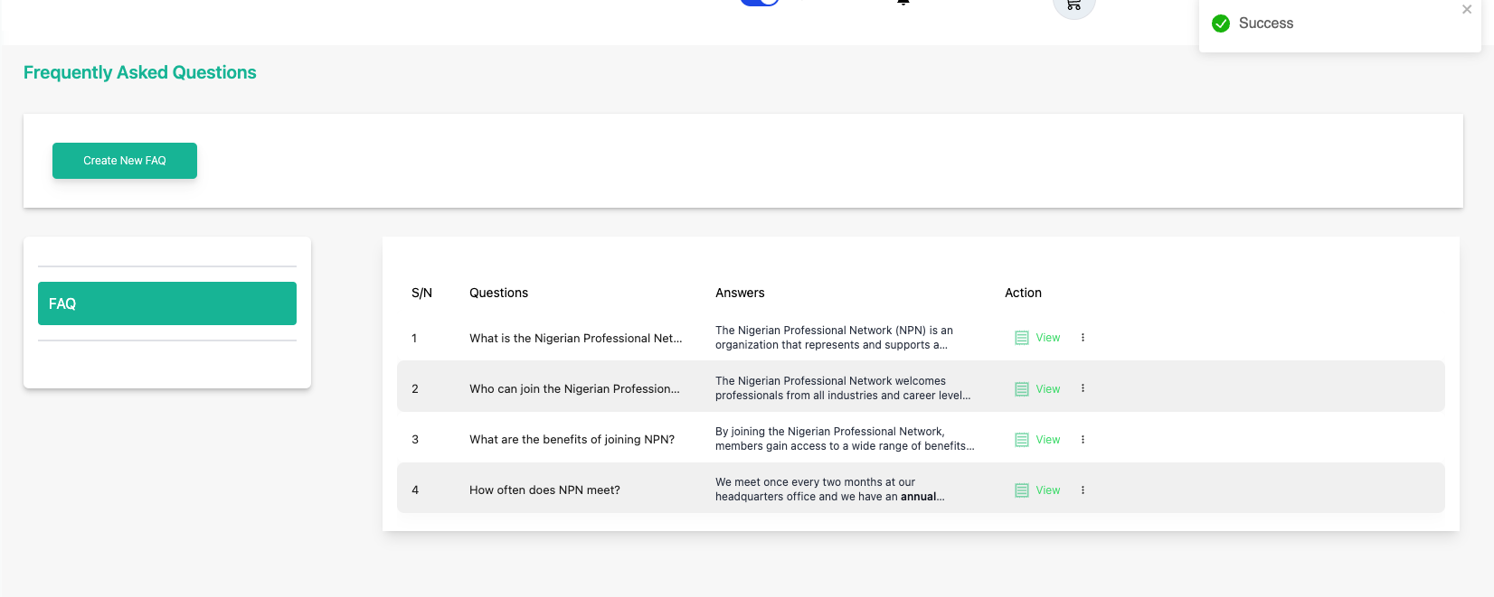
Task: Click serial number 1 in the table
Action: point(414,339)
